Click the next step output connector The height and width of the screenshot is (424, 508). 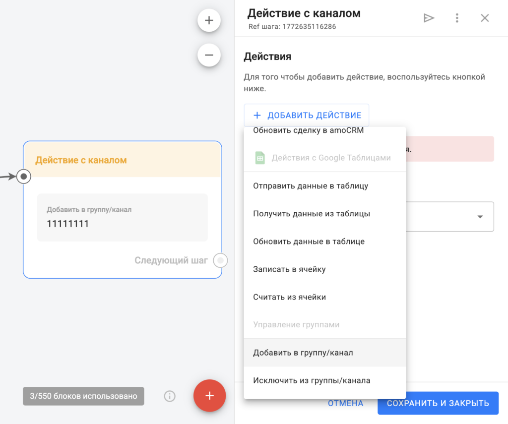[x=220, y=260]
